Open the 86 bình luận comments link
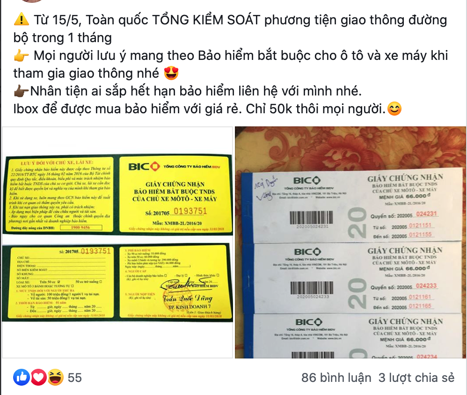The width and height of the screenshot is (467, 395). pyautogui.click(x=336, y=378)
